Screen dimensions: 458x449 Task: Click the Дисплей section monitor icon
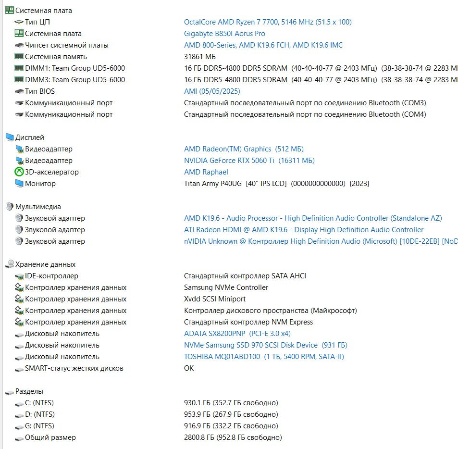(9, 137)
